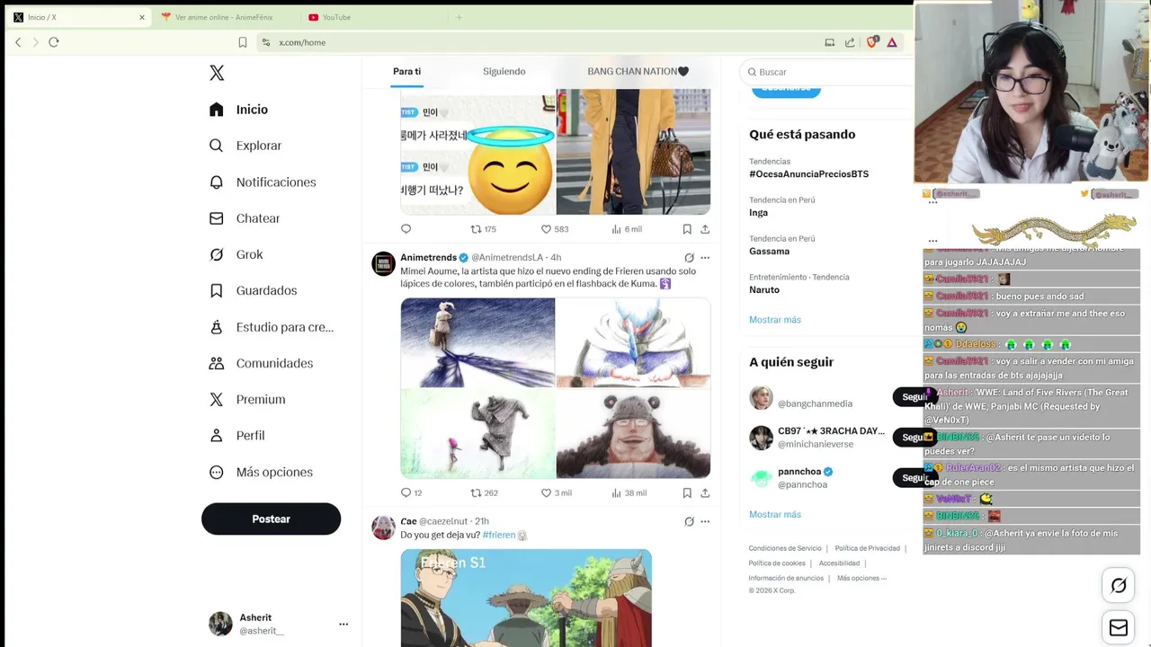Open #OcesaAnunciaPreciosBTS trend

(x=808, y=174)
